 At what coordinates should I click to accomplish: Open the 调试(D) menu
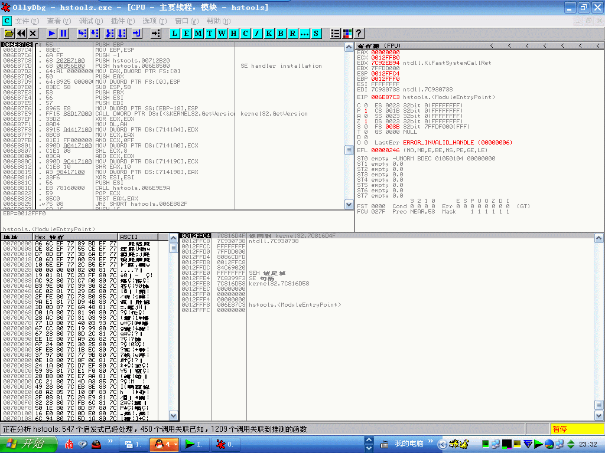[91, 21]
